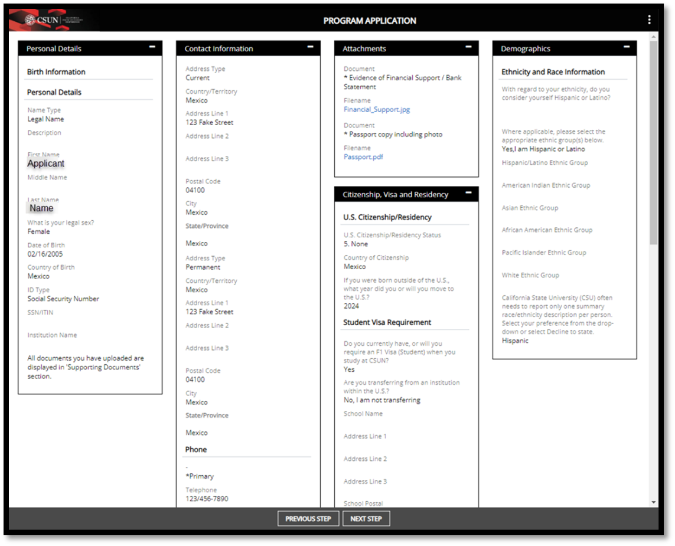Open the Financial_Support.jpg attachment
This screenshot has height=546, width=675.
point(376,109)
